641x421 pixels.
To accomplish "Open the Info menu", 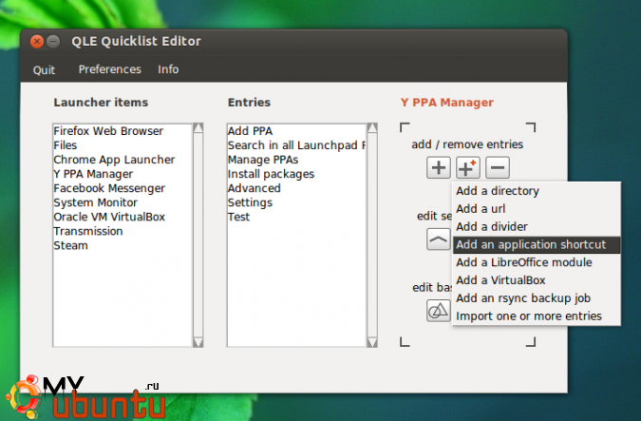I will tap(168, 69).
